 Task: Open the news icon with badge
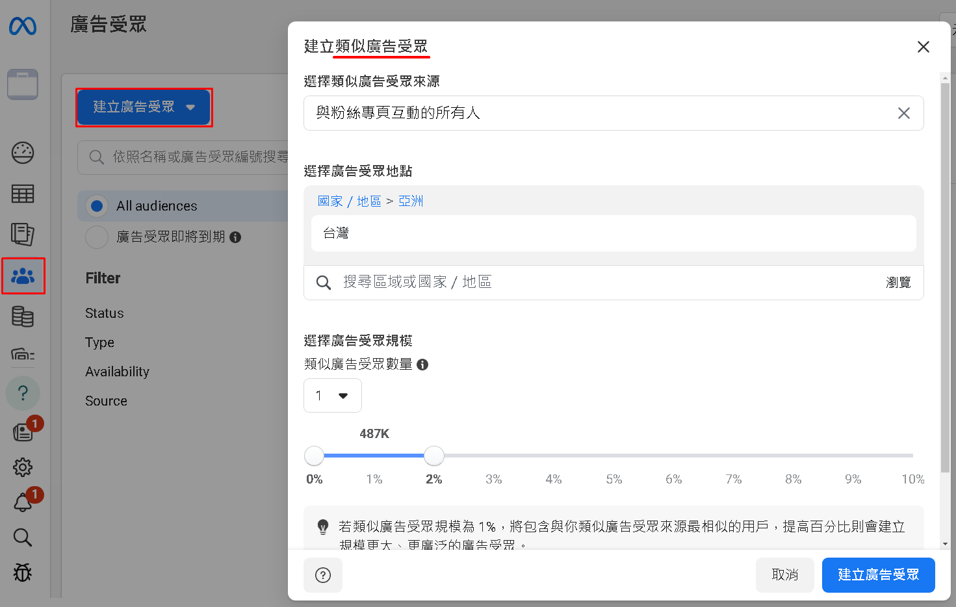(23, 432)
